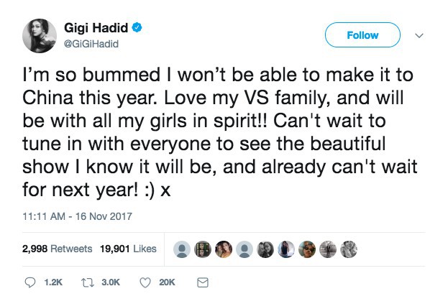Expand the tweet options chevron menu

pos(421,34)
